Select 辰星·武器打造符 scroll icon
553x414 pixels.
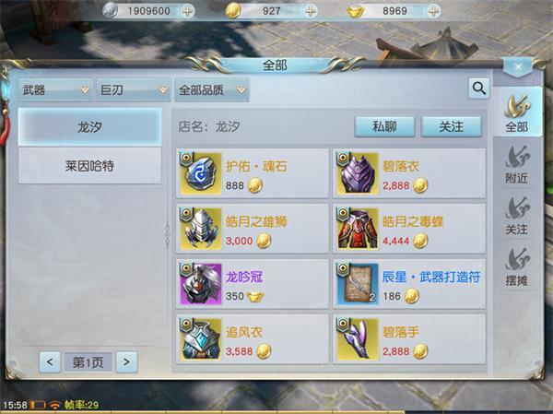(358, 283)
